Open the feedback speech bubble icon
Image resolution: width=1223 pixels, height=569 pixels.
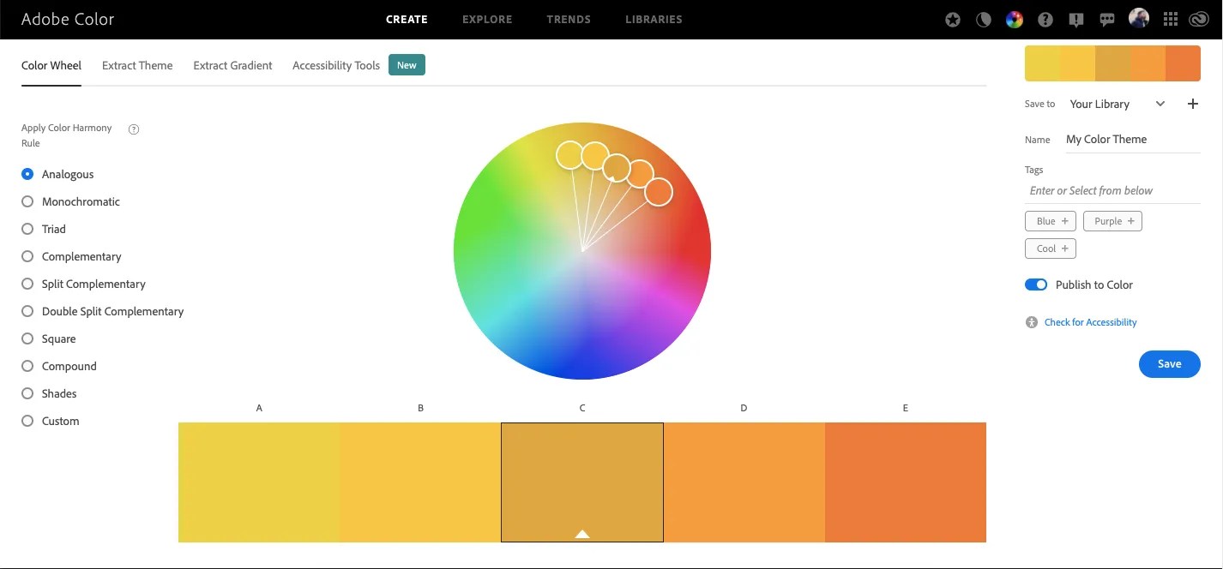click(1106, 18)
